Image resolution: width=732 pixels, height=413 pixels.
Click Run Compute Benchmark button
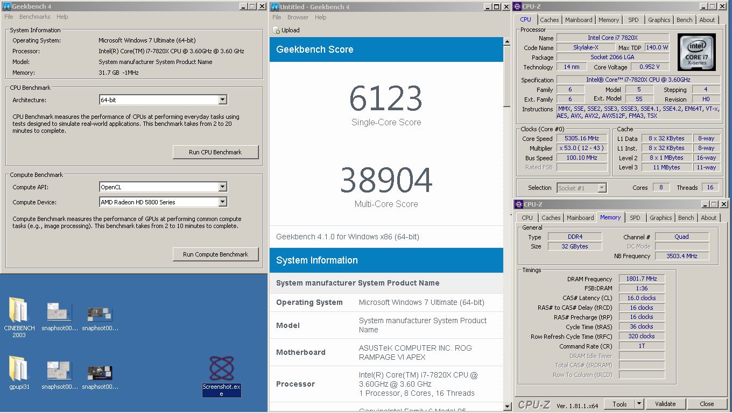click(215, 254)
